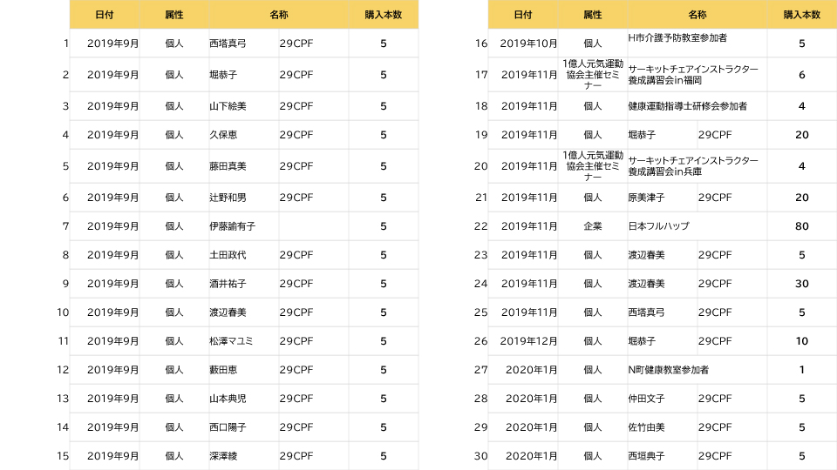The width and height of the screenshot is (837, 470).
Task: Click the 購入本数 header in the right table
Action: (x=801, y=15)
